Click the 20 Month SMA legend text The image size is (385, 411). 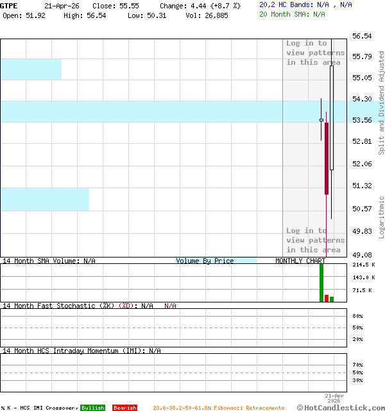pos(292,14)
